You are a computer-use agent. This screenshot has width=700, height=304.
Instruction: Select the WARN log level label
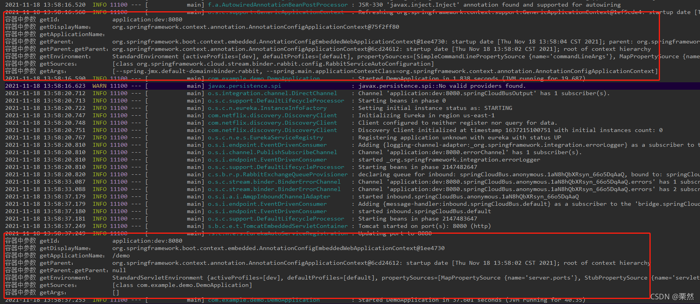[100, 86]
